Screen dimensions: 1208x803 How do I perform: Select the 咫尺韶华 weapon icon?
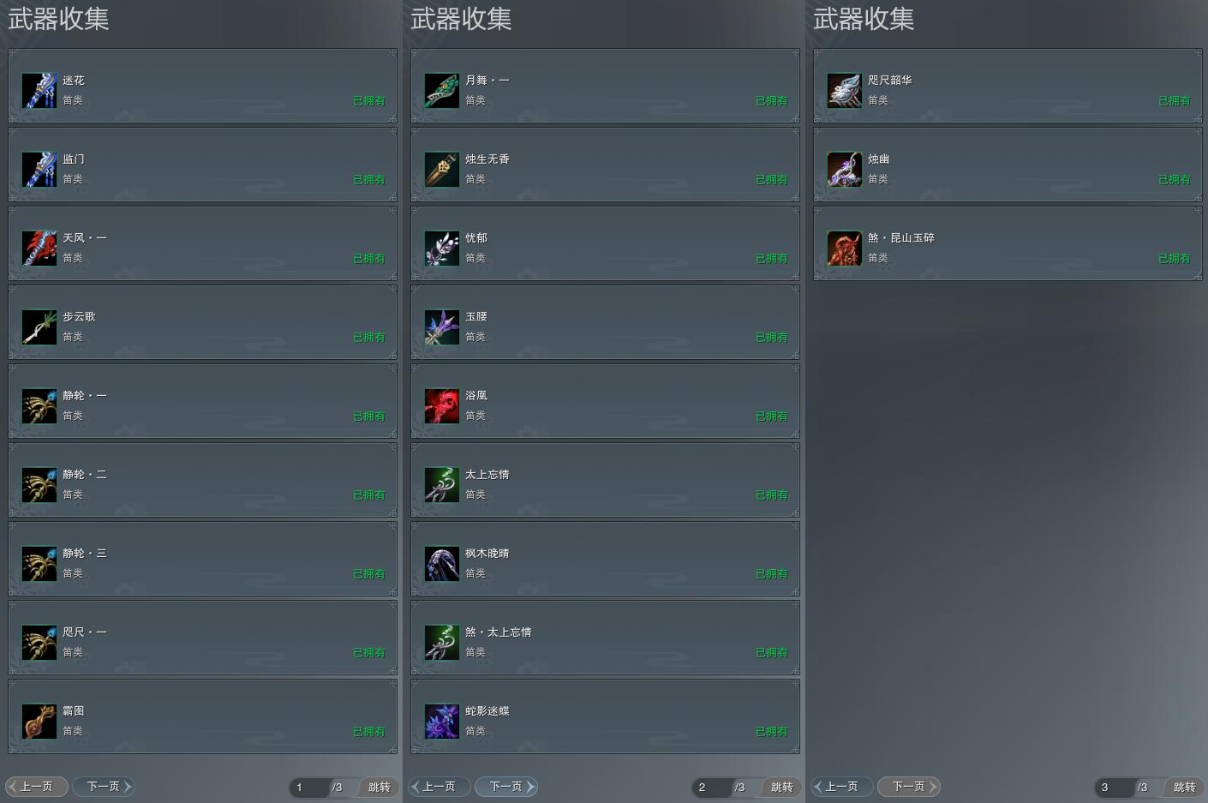(x=845, y=90)
